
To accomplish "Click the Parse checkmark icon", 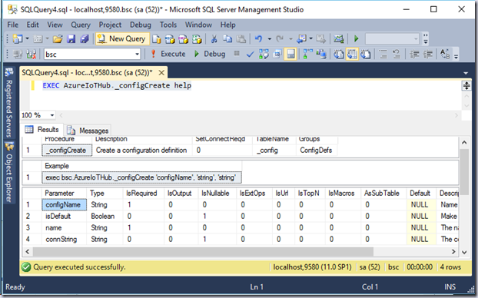I will 250,55.
